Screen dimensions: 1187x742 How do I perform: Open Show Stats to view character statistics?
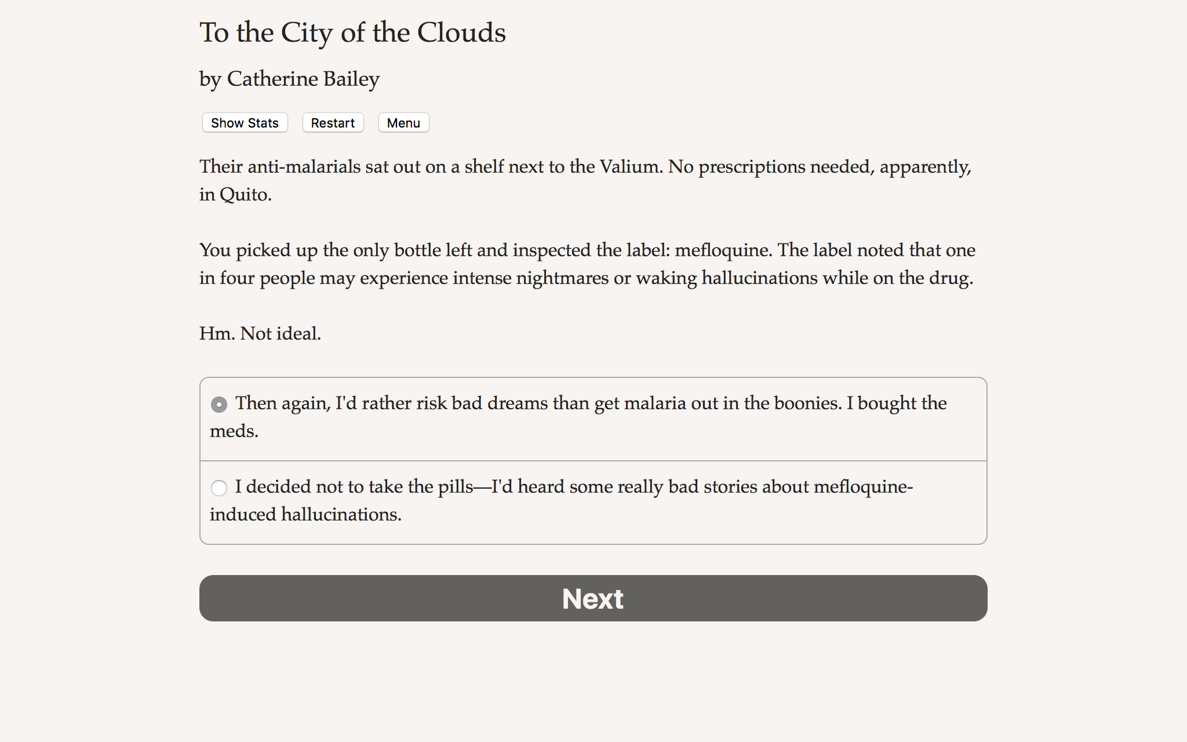pyautogui.click(x=244, y=122)
